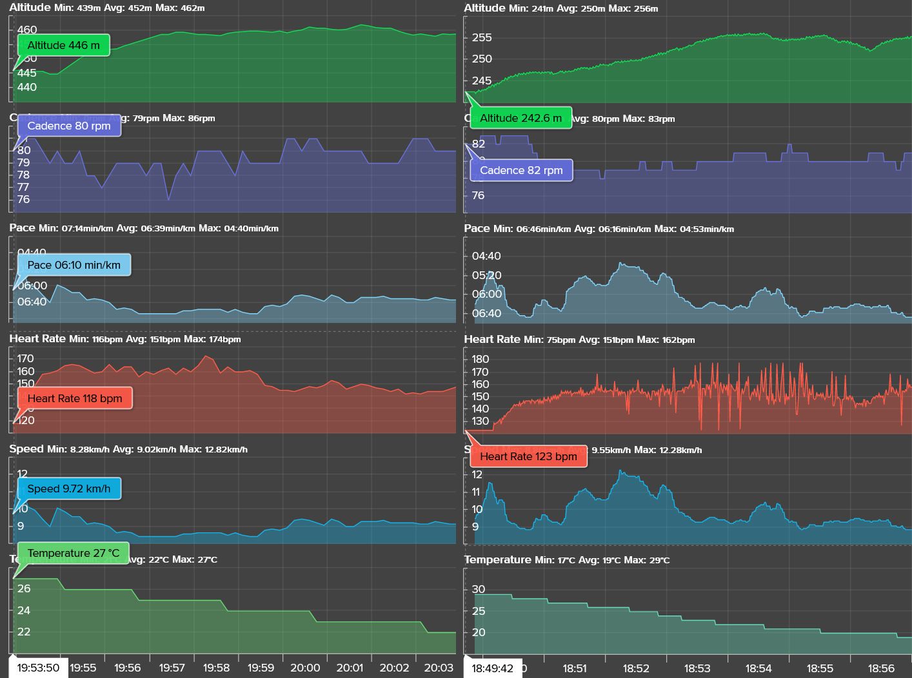Click the 'Max: 04:53min/km' pace stat
912x678 pixels.
694,229
